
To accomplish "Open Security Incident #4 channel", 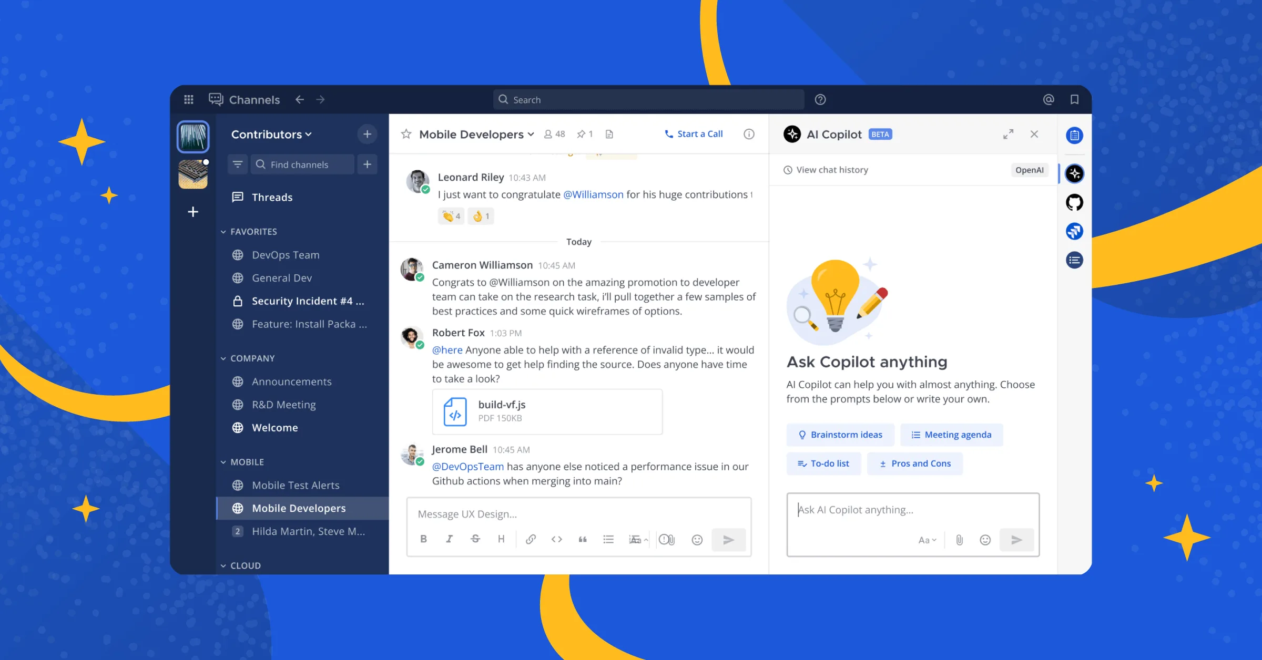I will [302, 301].
